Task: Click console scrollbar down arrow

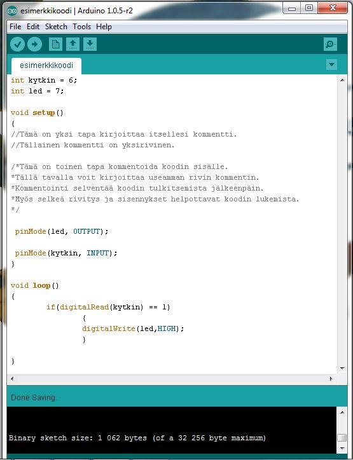Action: click(342, 448)
